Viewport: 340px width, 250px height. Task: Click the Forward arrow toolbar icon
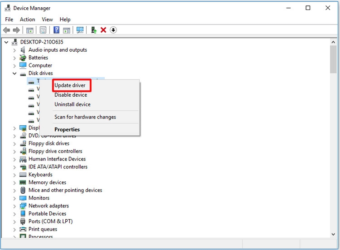click(16, 30)
